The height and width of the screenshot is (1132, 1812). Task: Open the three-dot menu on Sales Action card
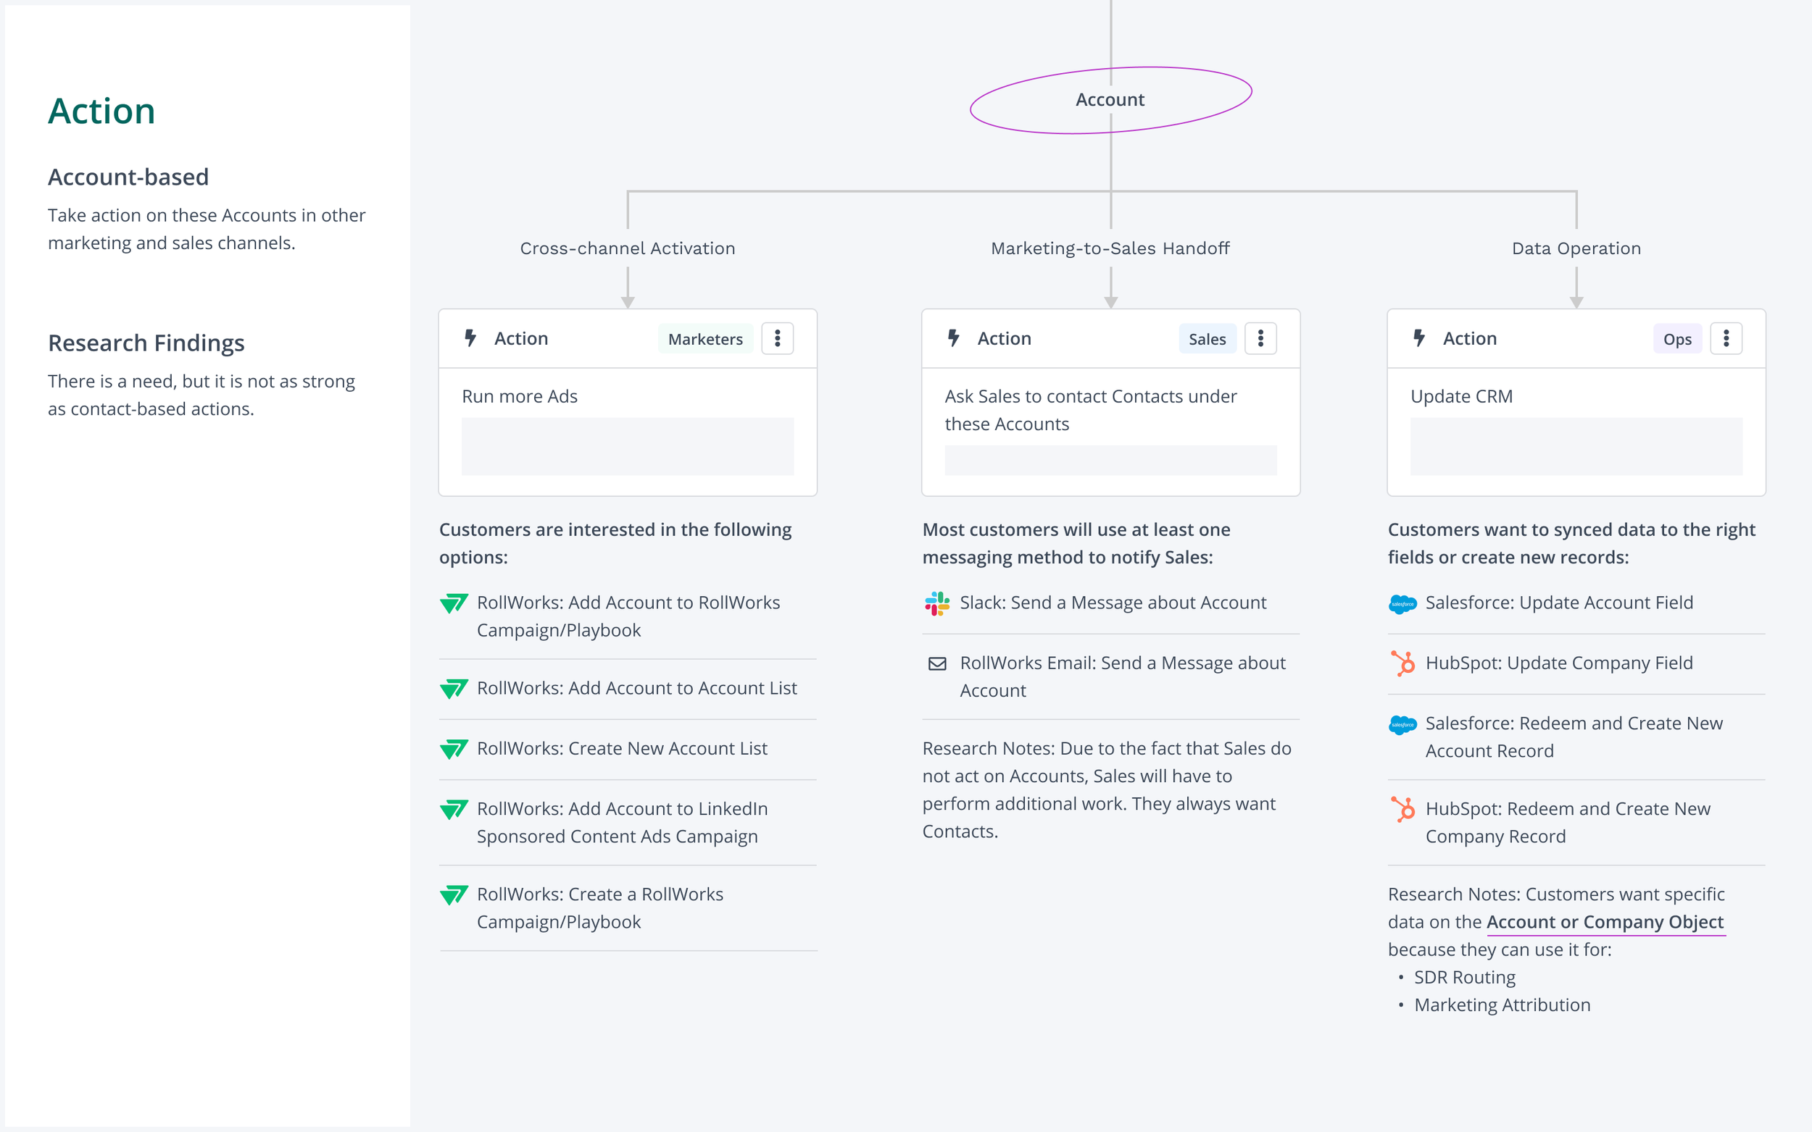tap(1260, 338)
